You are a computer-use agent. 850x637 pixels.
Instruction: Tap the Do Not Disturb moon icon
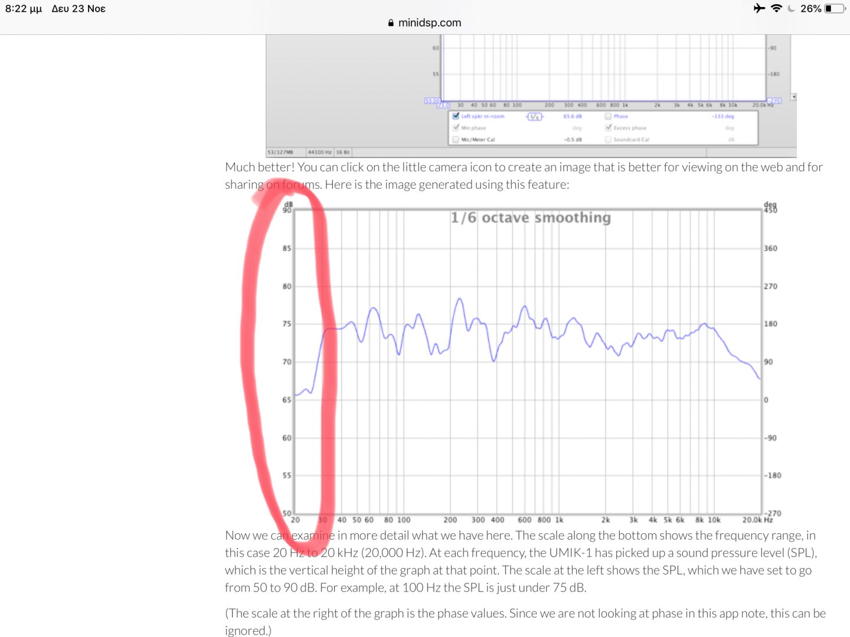click(x=792, y=8)
